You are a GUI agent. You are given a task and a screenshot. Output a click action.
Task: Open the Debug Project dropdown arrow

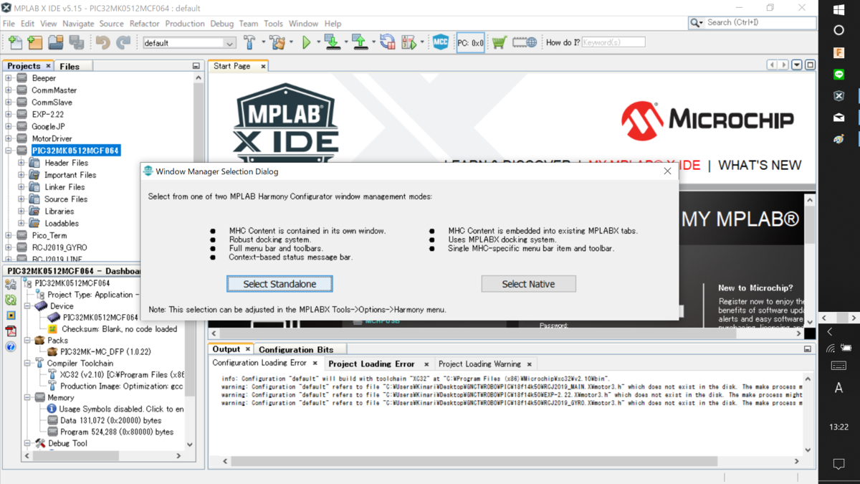pos(422,43)
